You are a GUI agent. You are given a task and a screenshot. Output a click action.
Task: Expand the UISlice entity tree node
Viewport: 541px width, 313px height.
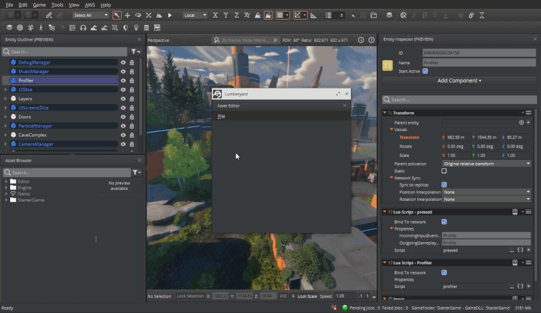point(5,90)
